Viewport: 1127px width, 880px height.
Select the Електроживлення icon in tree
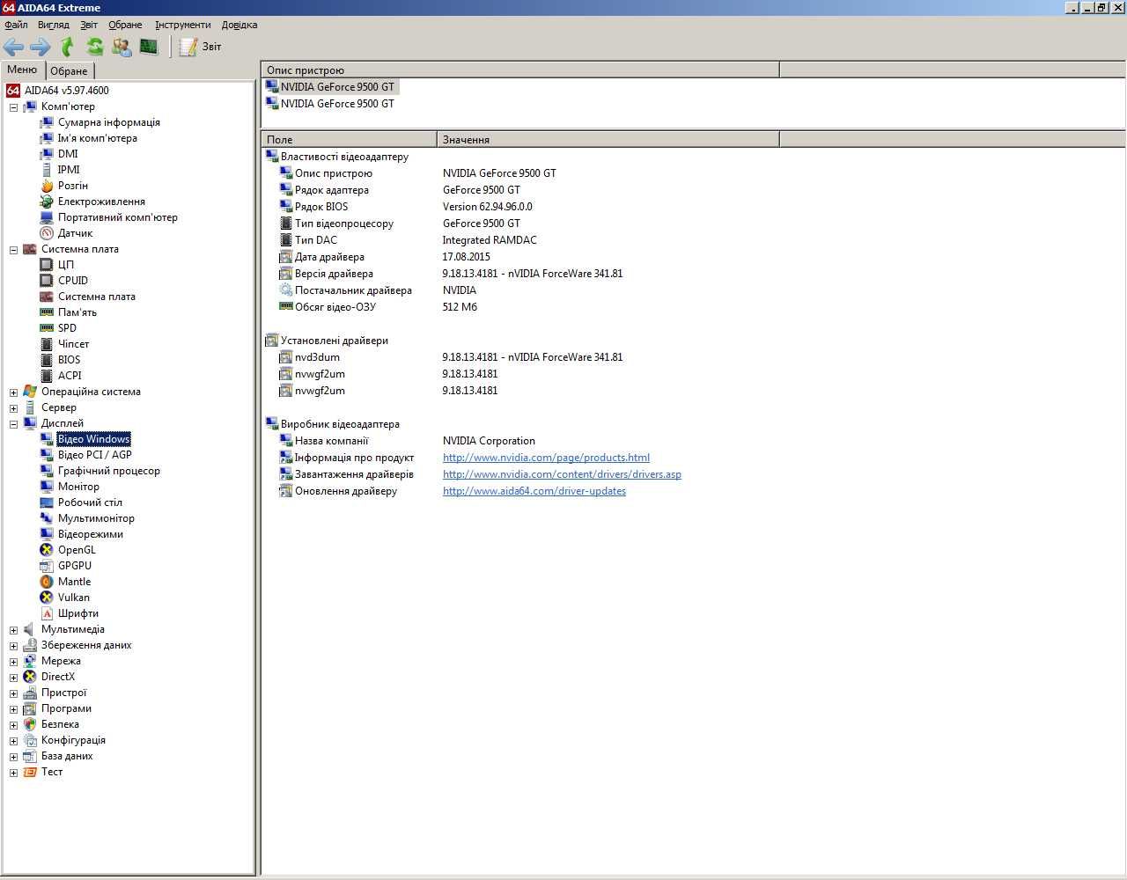pyautogui.click(x=47, y=202)
